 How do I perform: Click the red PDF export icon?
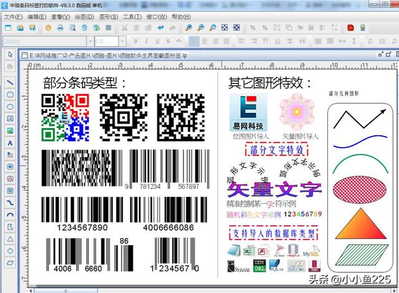coord(350,28)
